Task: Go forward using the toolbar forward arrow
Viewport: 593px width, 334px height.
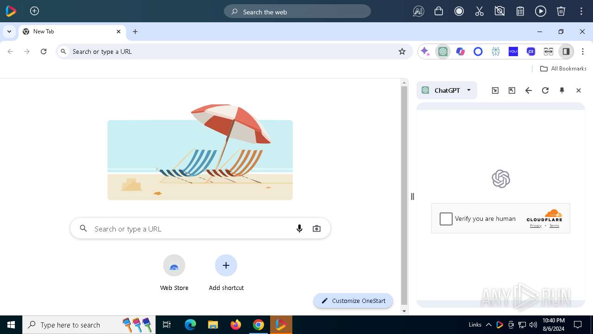Action: pos(27,51)
